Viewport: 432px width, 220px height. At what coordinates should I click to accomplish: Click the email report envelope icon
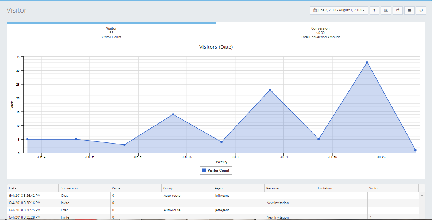click(409, 10)
